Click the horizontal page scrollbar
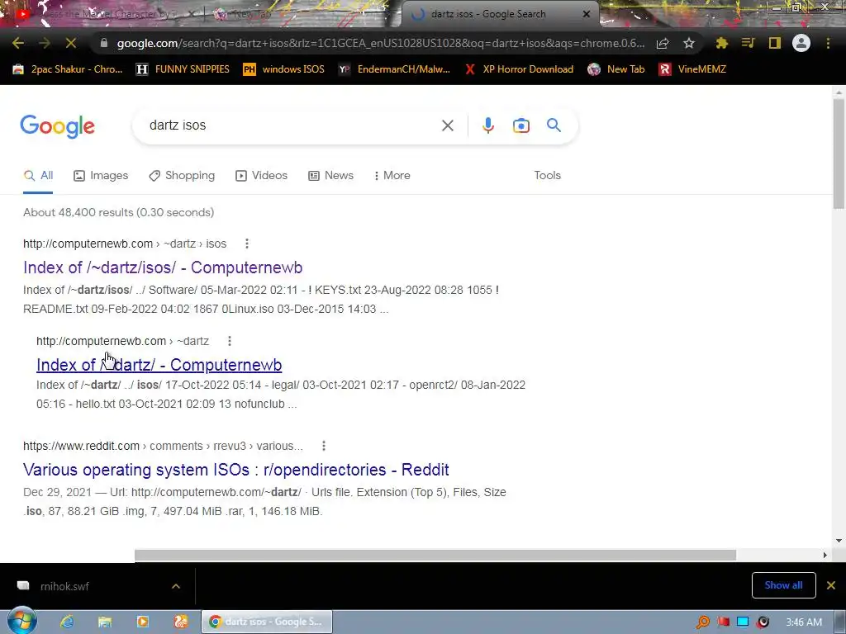This screenshot has width=846, height=634. click(435, 556)
